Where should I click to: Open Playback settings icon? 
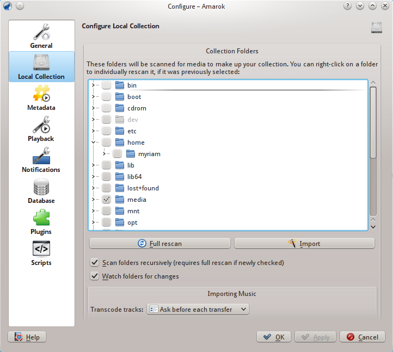pyautogui.click(x=41, y=125)
